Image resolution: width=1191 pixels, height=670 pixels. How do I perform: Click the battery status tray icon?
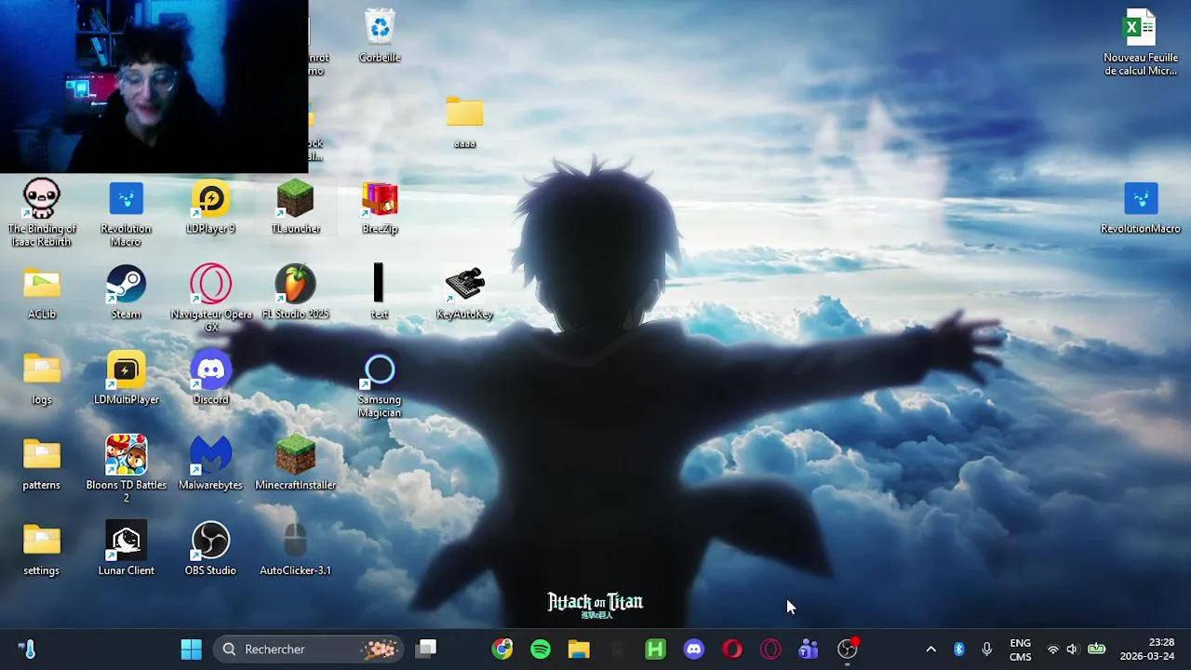pos(1096,650)
